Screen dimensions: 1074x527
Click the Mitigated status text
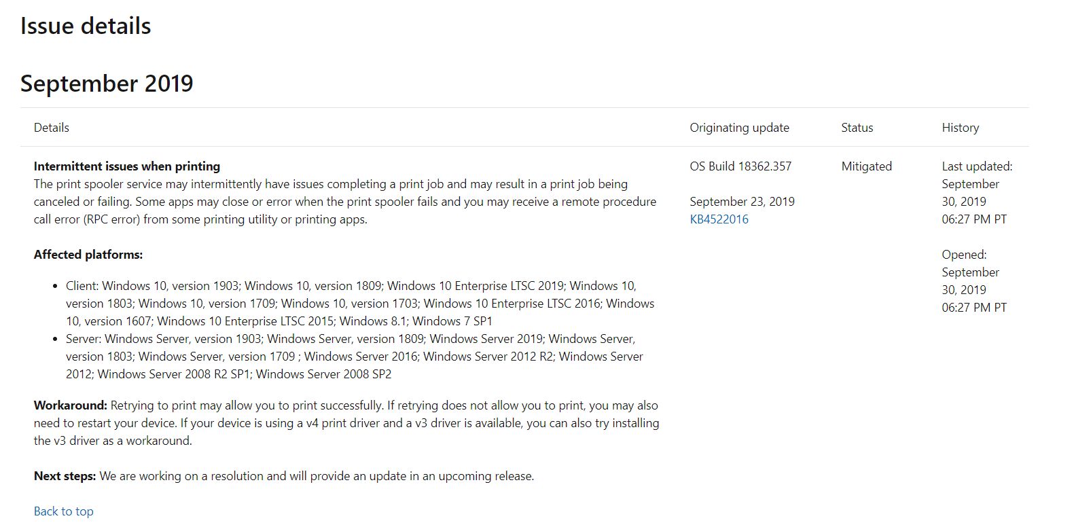click(x=867, y=166)
